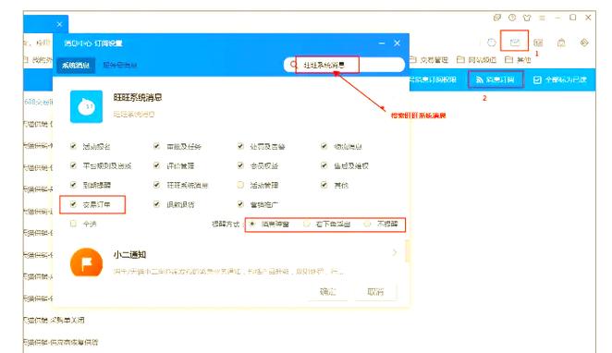This screenshot has width=612, height=353.
Task: Check the 全选 select-all checkbox
Action: 73,224
